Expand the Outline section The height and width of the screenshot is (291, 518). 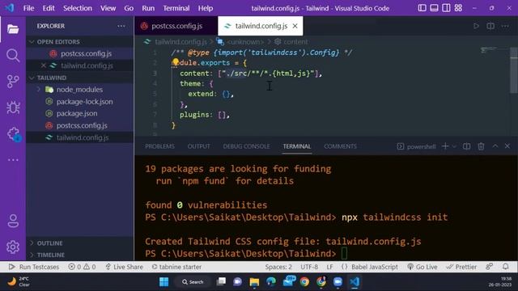(x=80, y=243)
